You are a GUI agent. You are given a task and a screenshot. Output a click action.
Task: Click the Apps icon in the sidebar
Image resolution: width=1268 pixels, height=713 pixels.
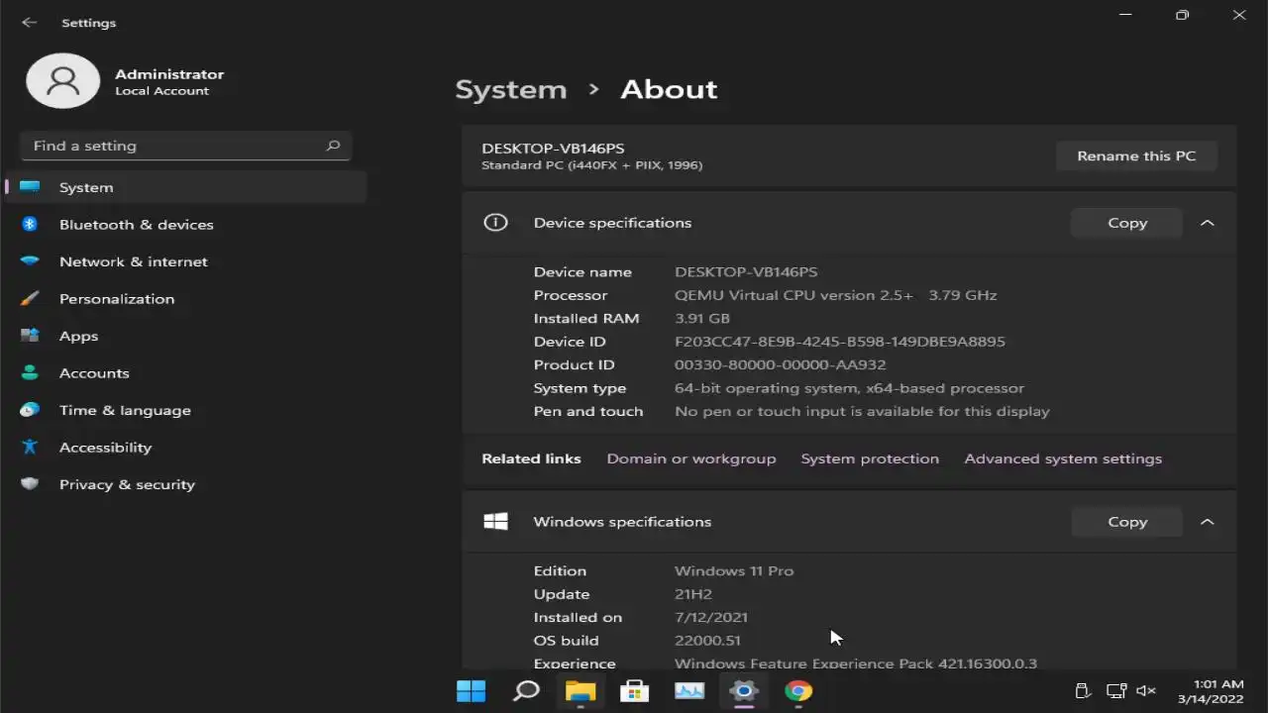[x=30, y=336]
